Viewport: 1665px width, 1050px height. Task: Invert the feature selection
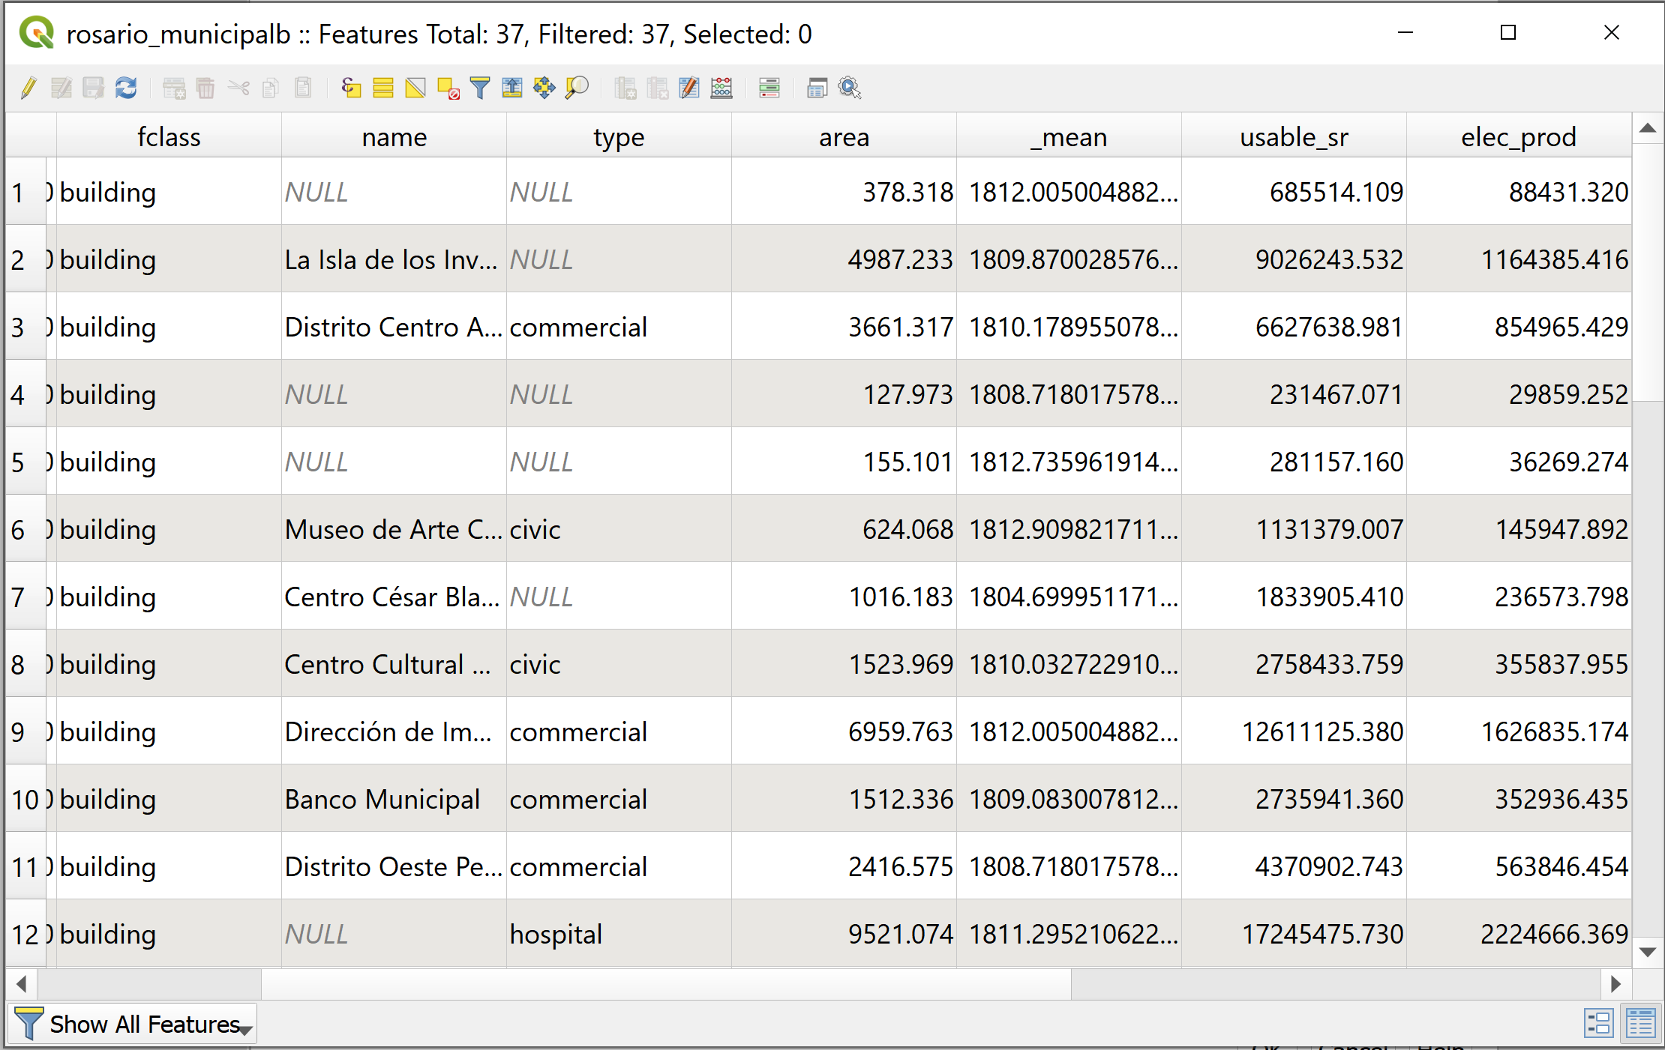click(415, 88)
